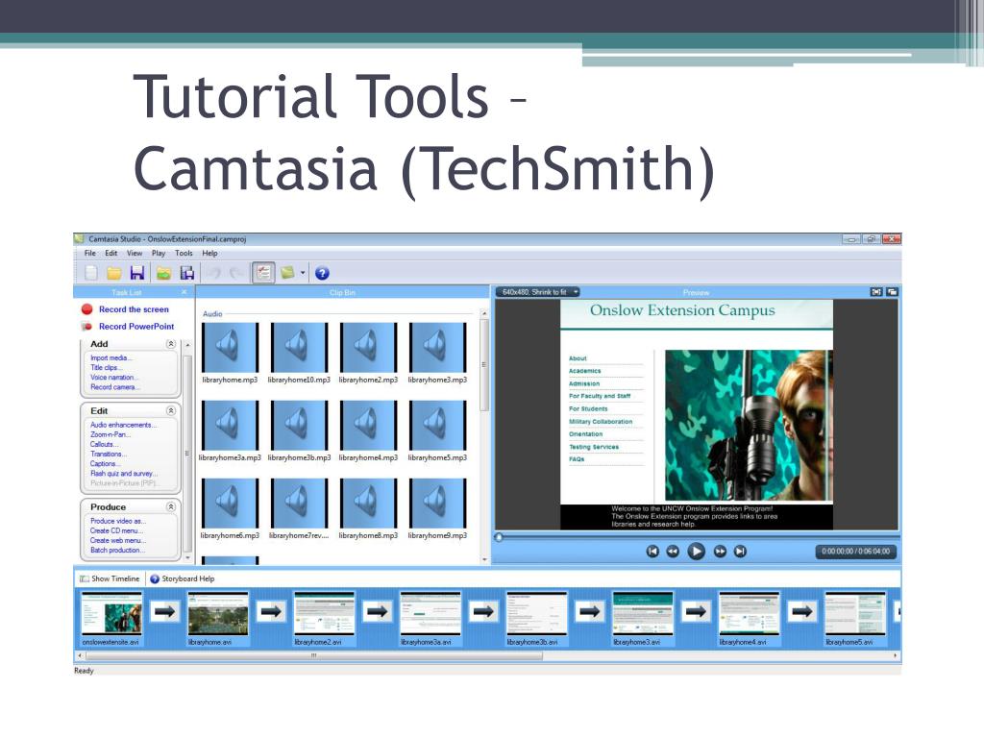Open Storyboard Help
The width and height of the screenshot is (984, 738).
click(x=183, y=578)
